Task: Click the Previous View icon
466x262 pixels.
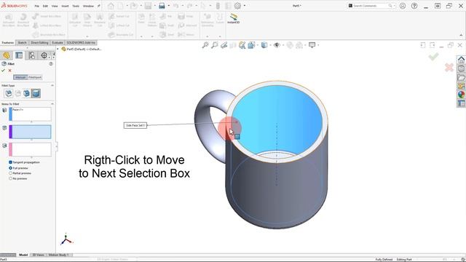Action: [224, 45]
